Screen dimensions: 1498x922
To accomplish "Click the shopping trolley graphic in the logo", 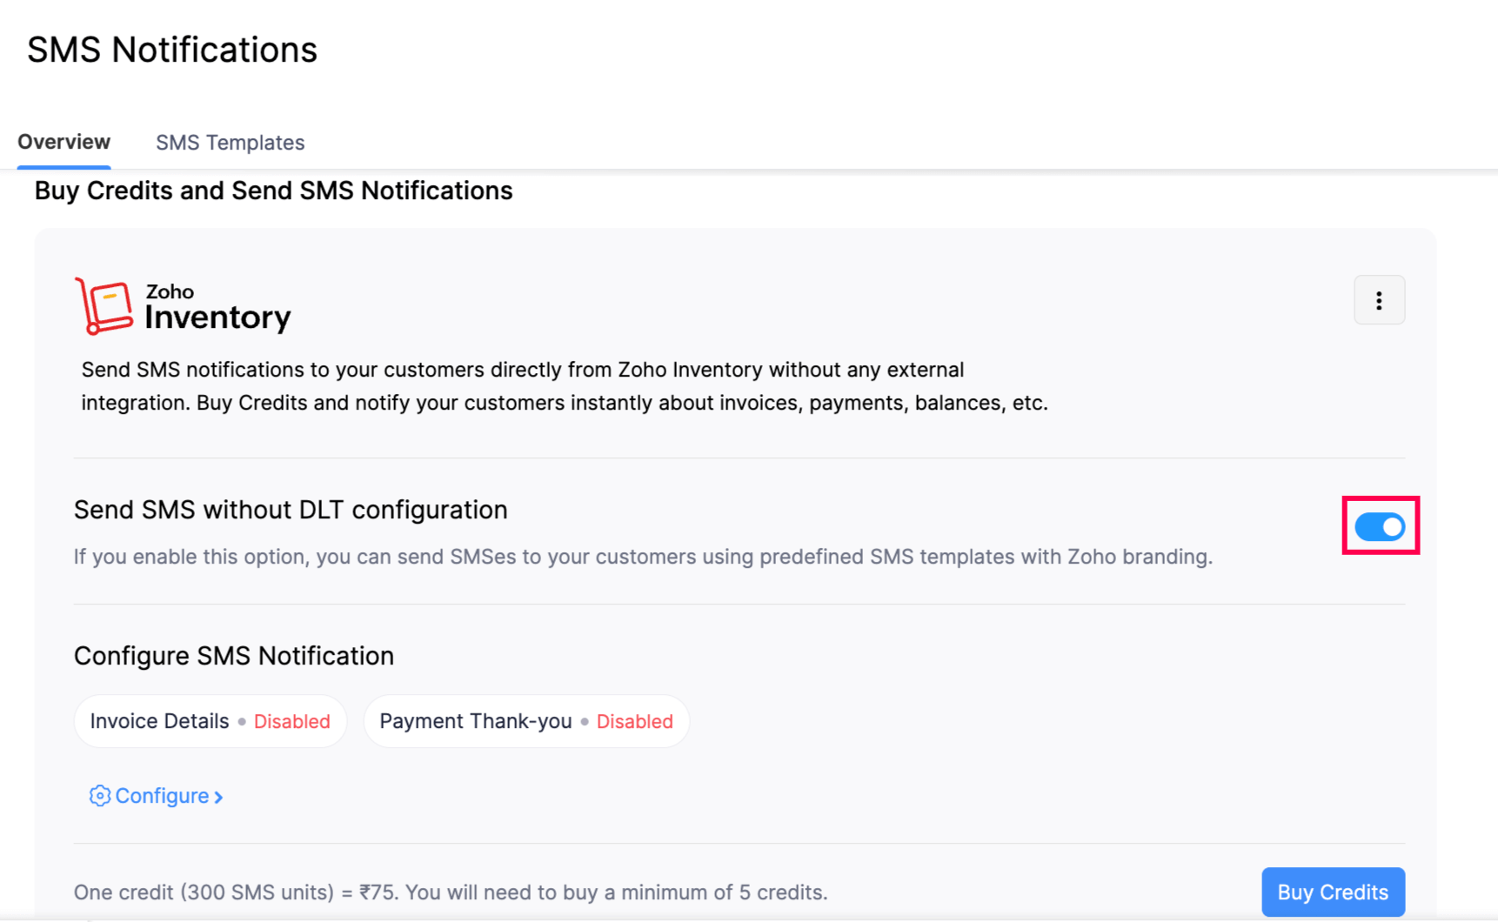I will pyautogui.click(x=104, y=305).
